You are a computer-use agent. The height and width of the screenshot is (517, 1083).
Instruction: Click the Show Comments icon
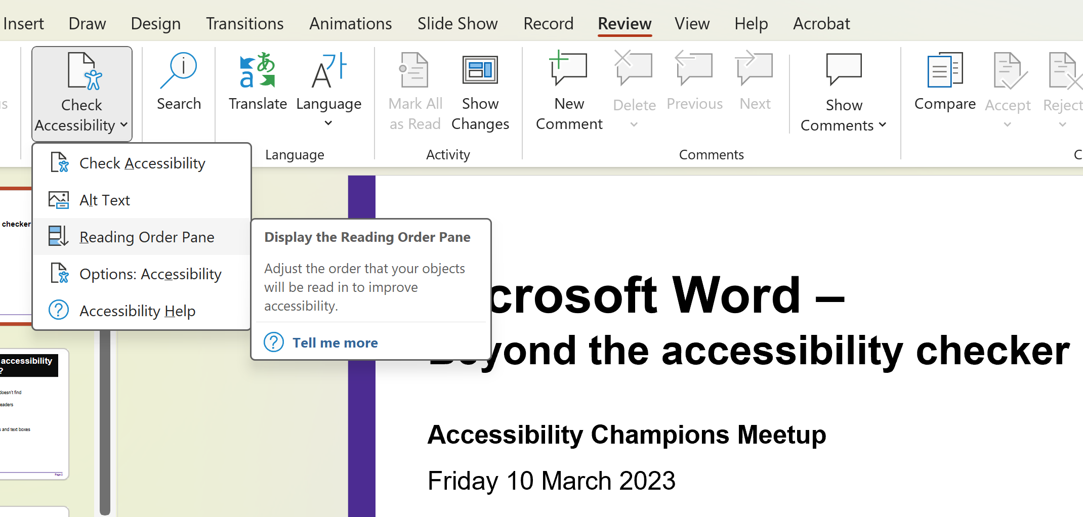pos(844,70)
